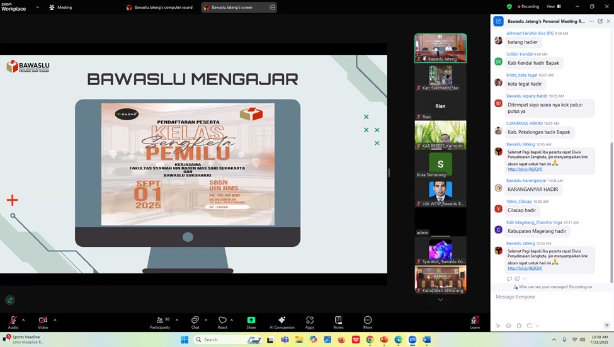This screenshot has width=614, height=347.
Task: Click sender name Bawaslu Jepara_habib
Action: (x=526, y=96)
